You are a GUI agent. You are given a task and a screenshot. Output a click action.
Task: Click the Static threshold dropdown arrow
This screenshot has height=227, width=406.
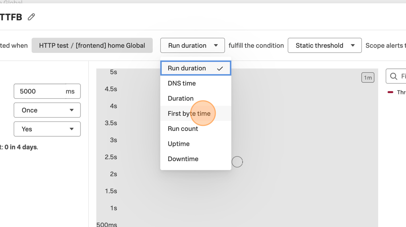click(x=353, y=45)
